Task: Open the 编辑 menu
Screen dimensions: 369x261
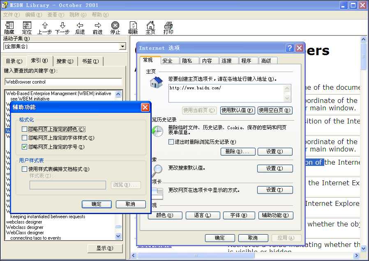Action: tap(34, 15)
